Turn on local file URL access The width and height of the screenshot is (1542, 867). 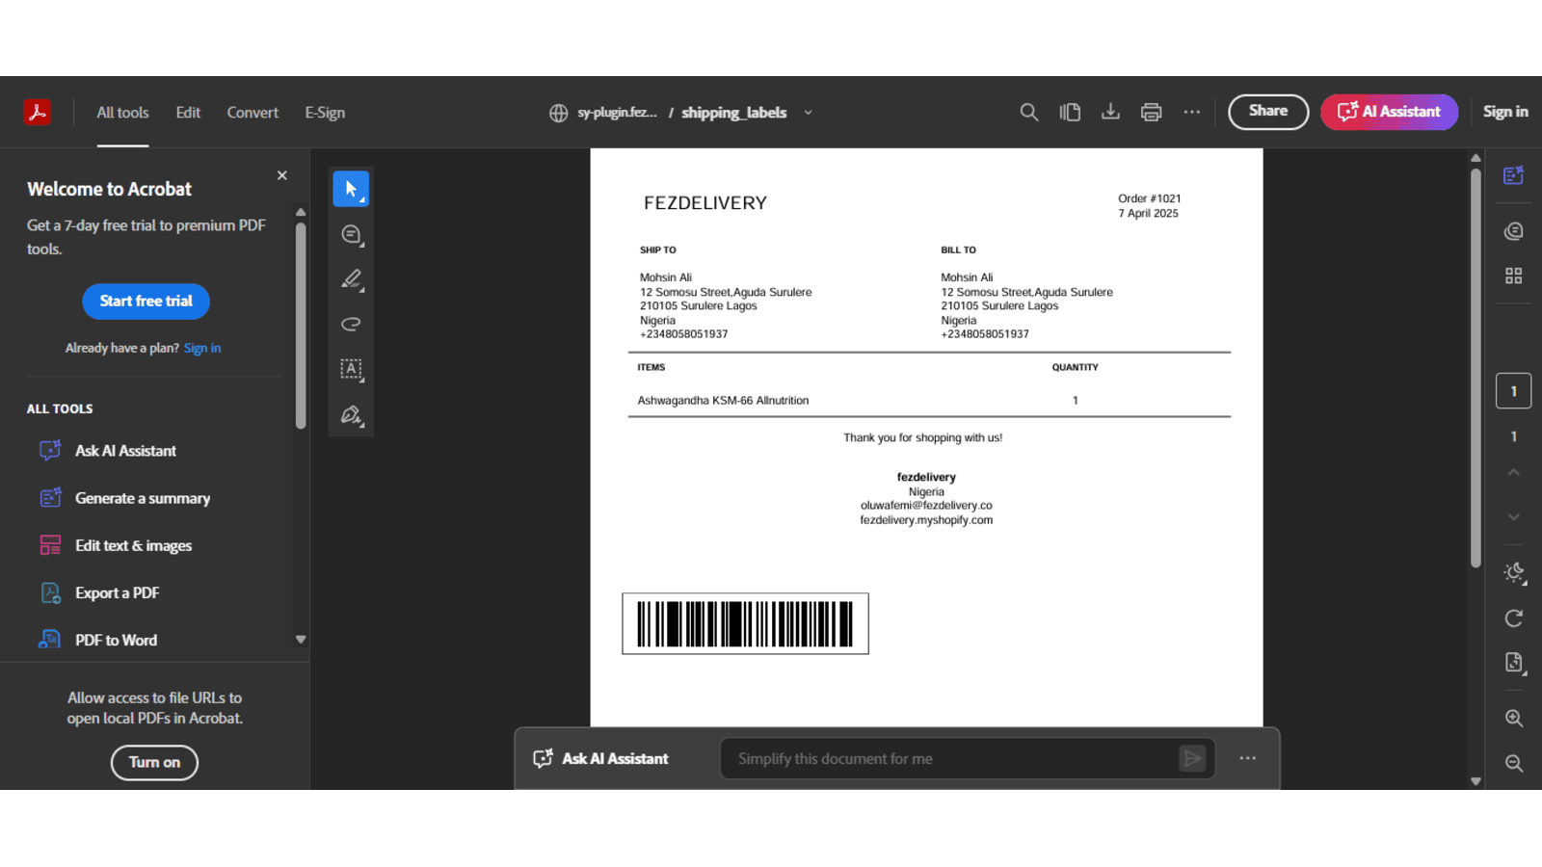coord(154,762)
